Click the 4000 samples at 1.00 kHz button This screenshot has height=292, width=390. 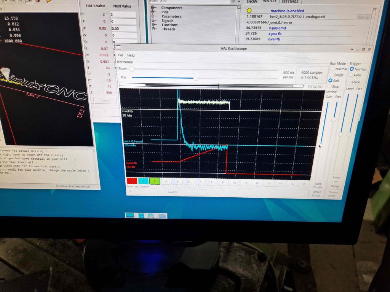point(312,75)
